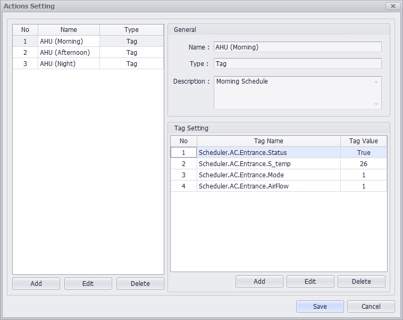Click Delete button under the actions list
403x320 pixels.
tap(140, 284)
